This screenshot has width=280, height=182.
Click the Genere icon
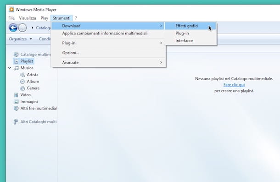[22, 88]
